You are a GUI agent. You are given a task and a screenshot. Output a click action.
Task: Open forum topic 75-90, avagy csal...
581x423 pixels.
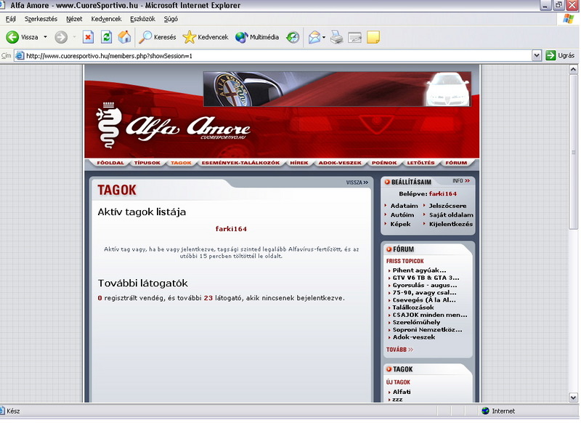(424, 292)
